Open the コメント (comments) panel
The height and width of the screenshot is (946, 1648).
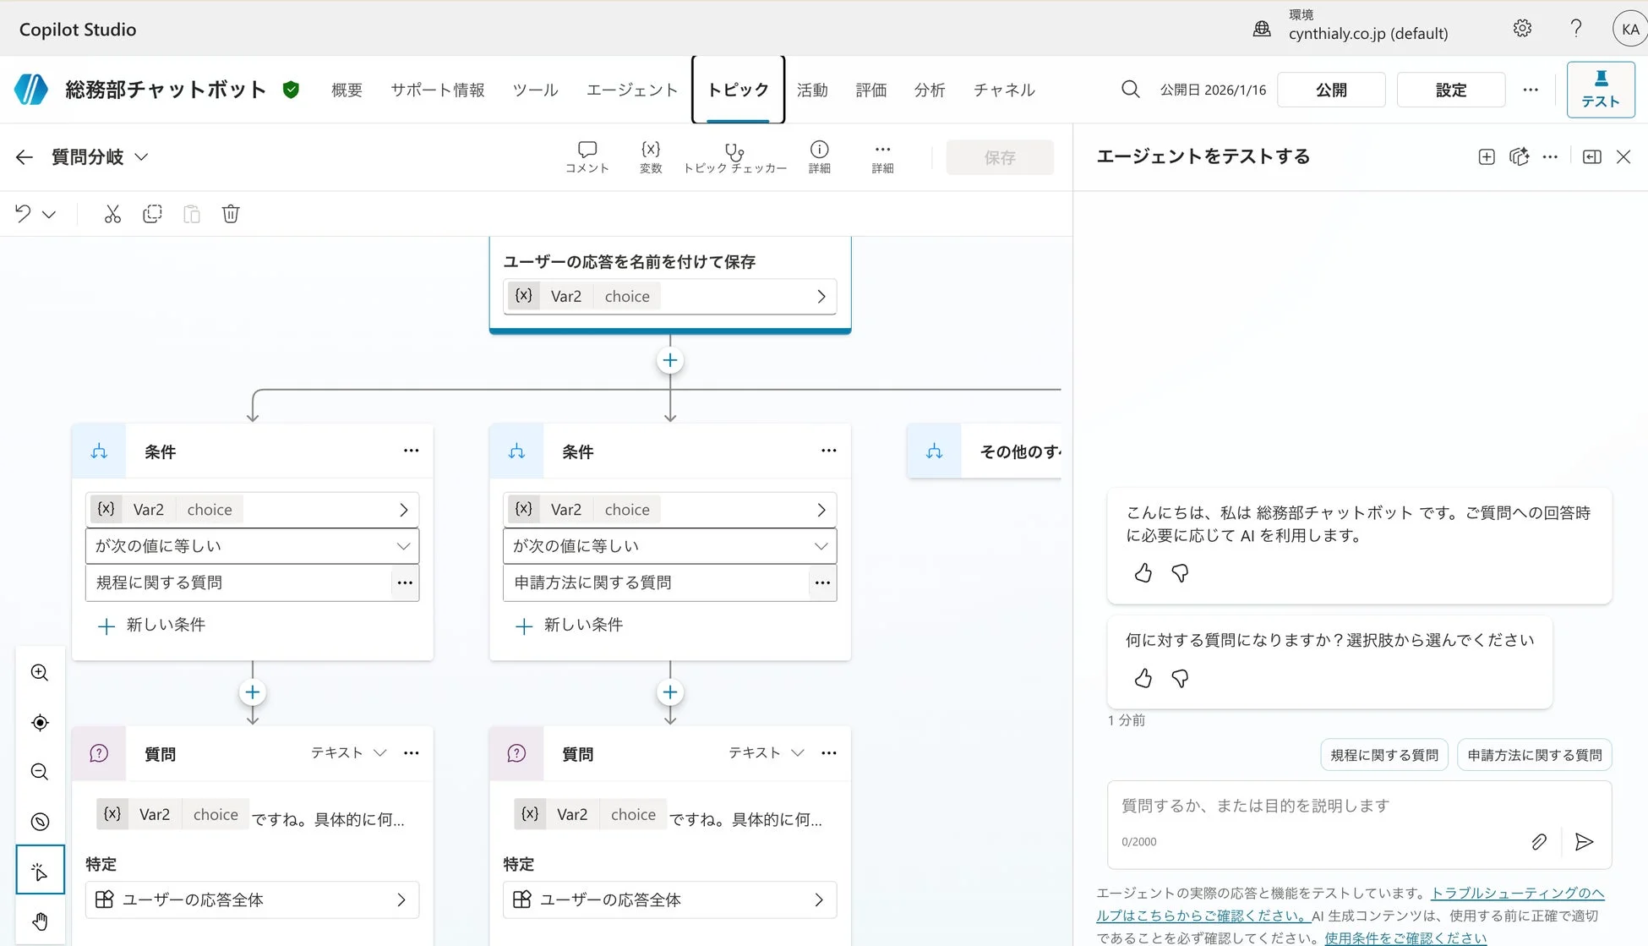[586, 156]
